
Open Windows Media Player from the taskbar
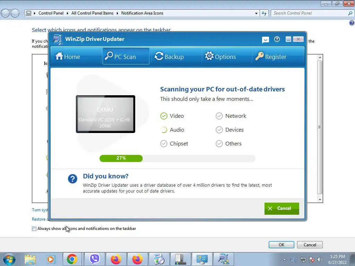51,259
